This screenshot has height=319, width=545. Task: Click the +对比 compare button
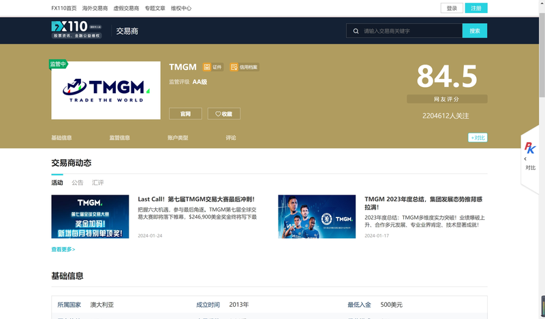pyautogui.click(x=478, y=138)
